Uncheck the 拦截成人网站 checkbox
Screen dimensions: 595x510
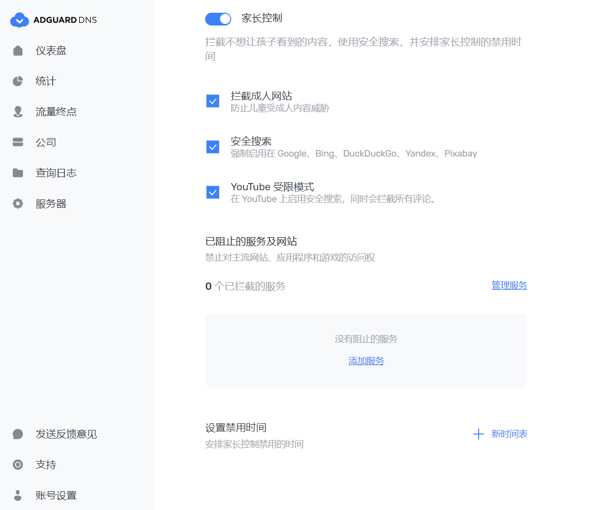213,101
